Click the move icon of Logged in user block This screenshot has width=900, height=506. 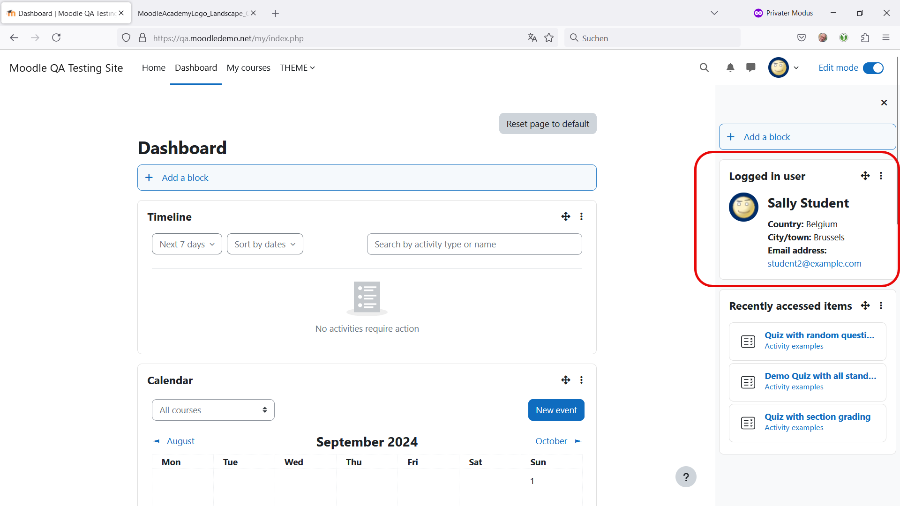tap(865, 176)
